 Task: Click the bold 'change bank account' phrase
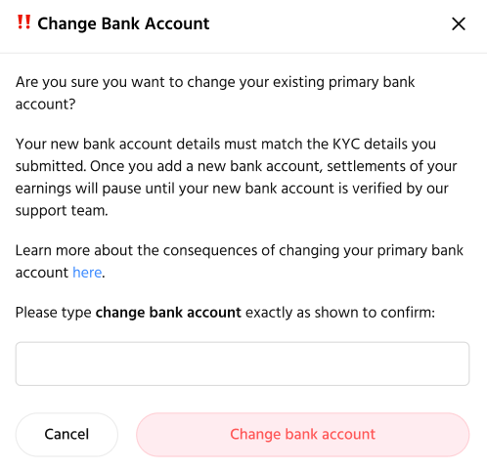pos(168,313)
